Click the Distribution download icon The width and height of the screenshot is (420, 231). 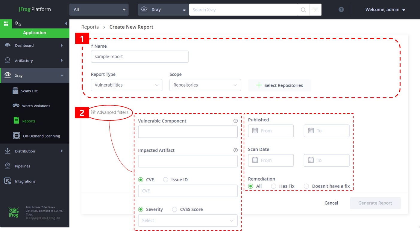pyautogui.click(x=8, y=151)
